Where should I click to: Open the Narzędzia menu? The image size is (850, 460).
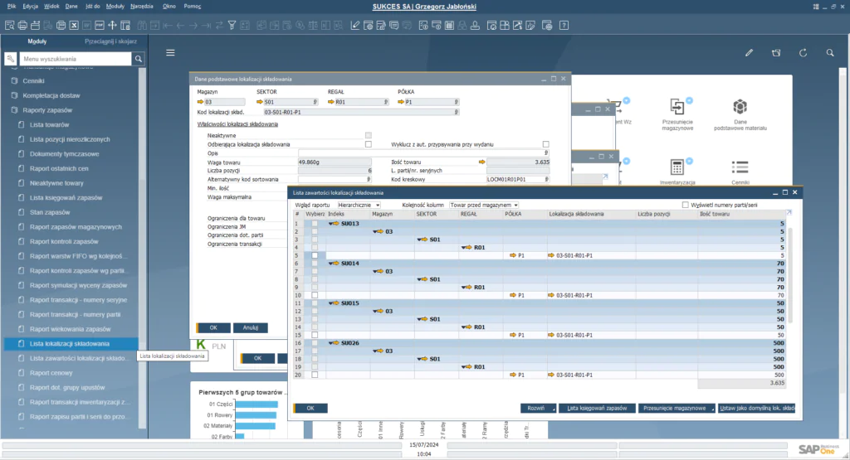142,5
